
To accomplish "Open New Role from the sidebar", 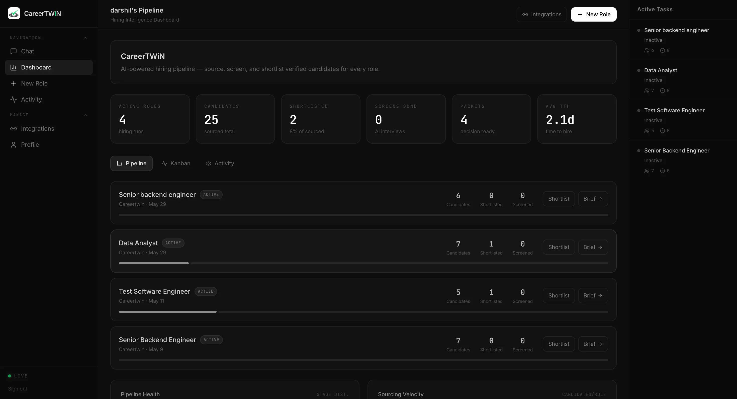I will [x=49, y=83].
